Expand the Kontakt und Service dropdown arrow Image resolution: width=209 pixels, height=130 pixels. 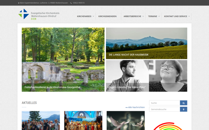pos(189,16)
